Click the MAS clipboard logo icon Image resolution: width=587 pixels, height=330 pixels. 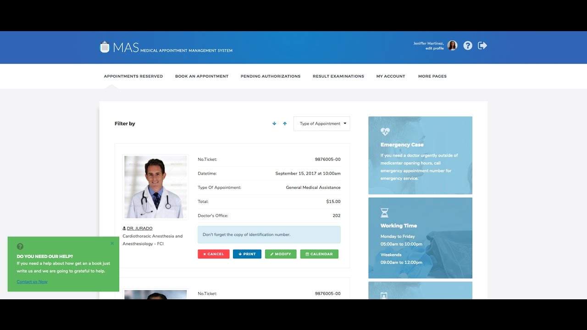(105, 47)
